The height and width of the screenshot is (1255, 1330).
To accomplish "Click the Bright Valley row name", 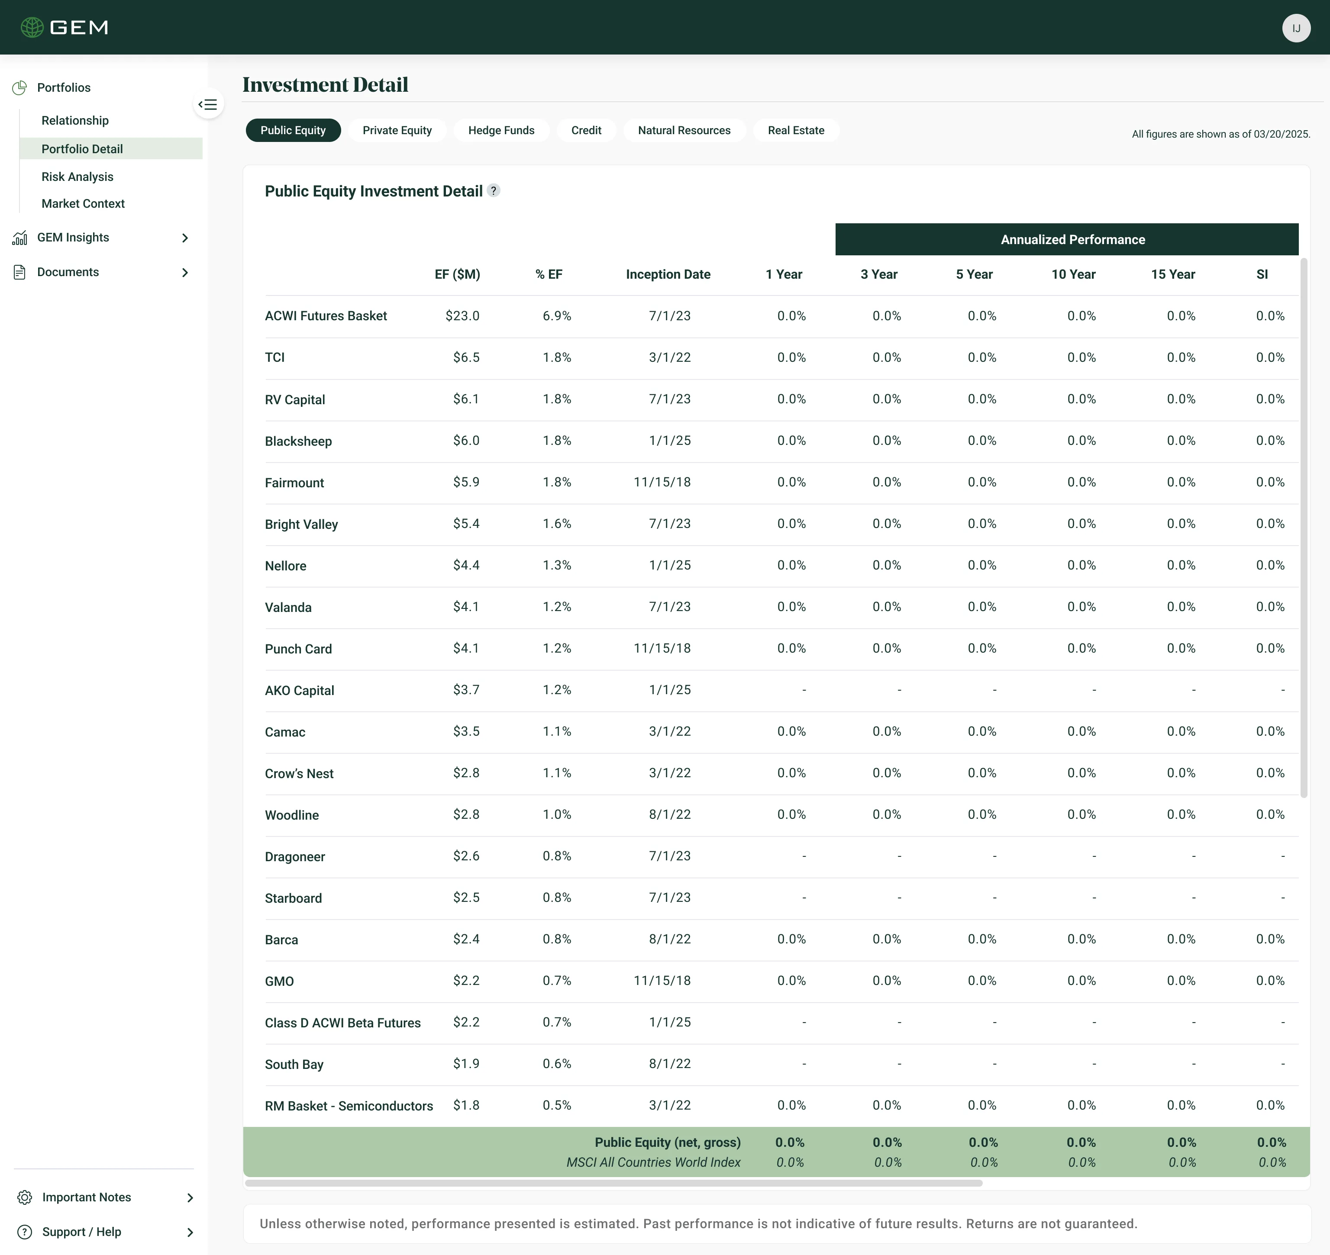I will (x=301, y=525).
